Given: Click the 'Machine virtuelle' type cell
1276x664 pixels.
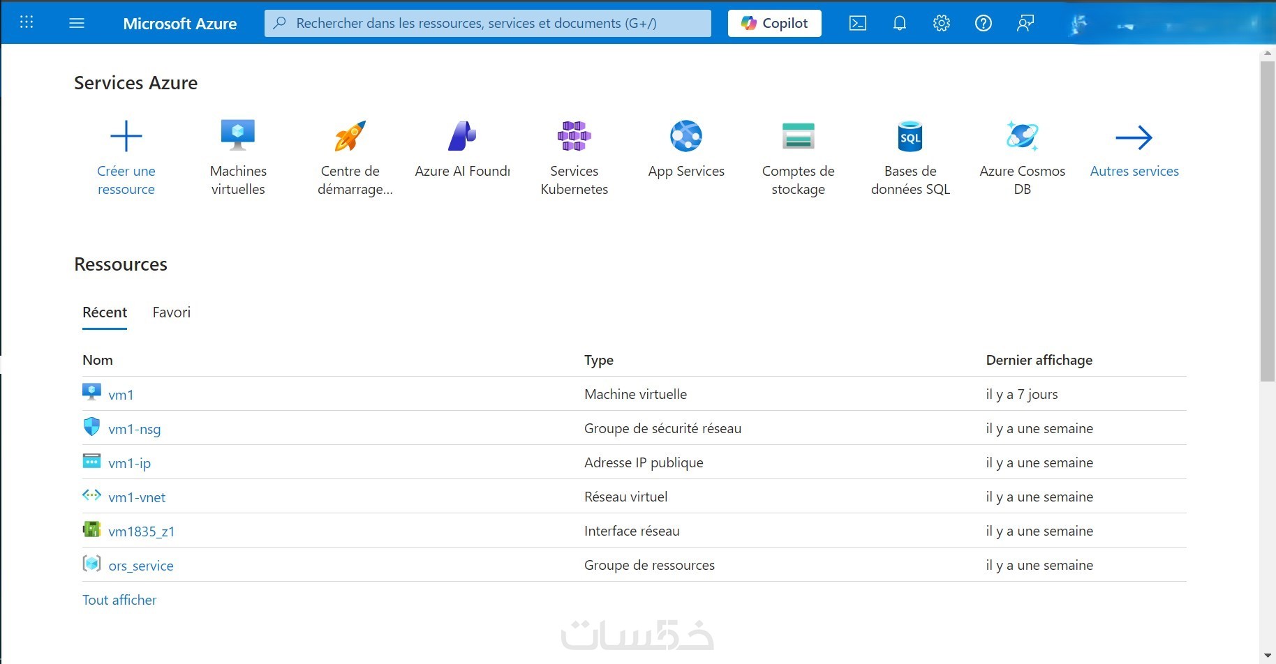Looking at the screenshot, I should click(635, 394).
